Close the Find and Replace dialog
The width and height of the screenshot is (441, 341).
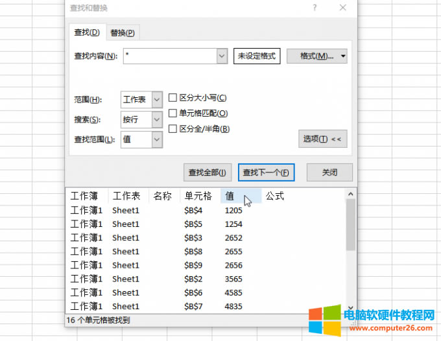343,8
